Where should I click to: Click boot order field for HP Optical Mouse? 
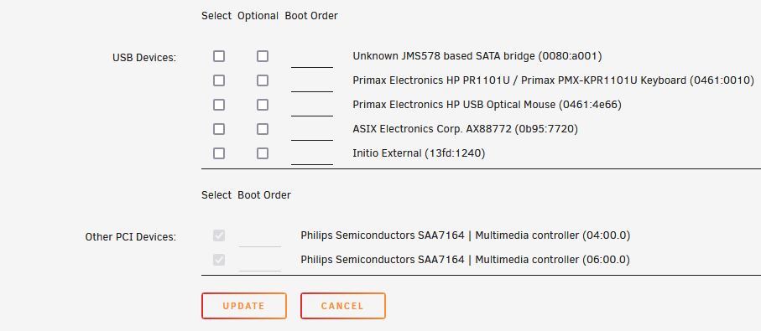[x=312, y=106]
